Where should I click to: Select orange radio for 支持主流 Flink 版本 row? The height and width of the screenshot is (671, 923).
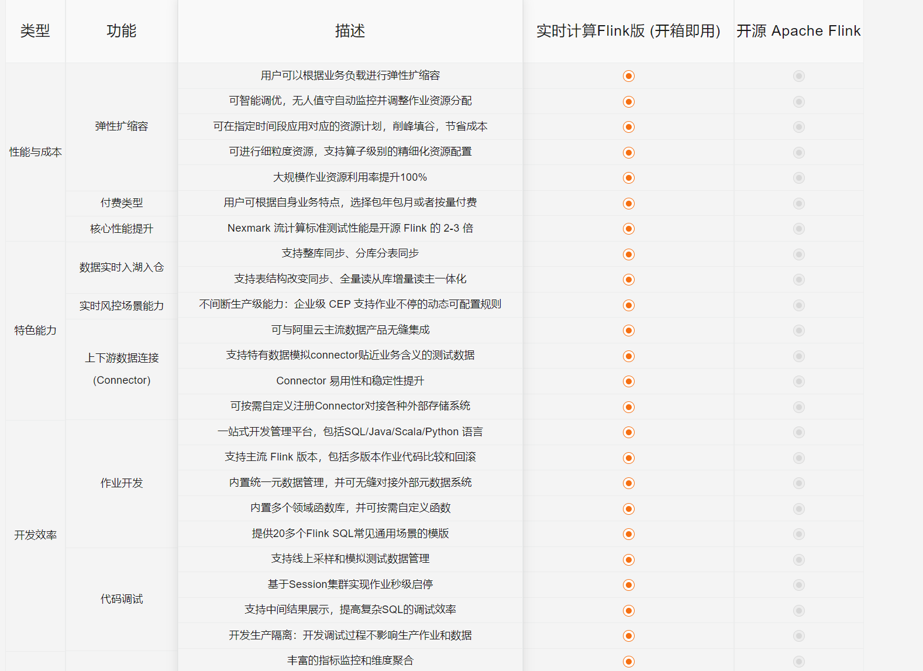(x=629, y=458)
